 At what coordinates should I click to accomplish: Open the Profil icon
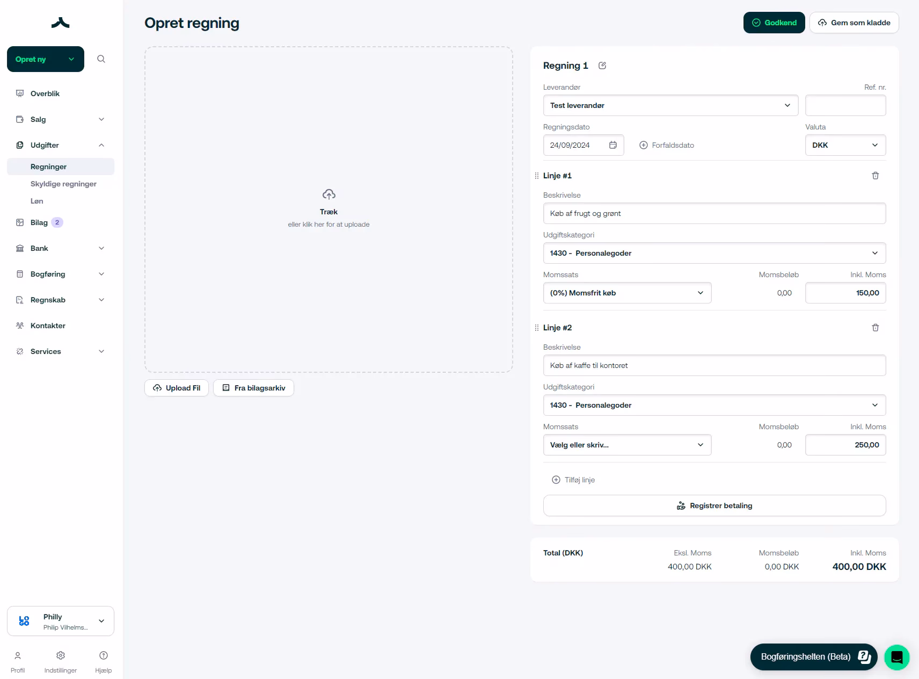click(x=18, y=655)
